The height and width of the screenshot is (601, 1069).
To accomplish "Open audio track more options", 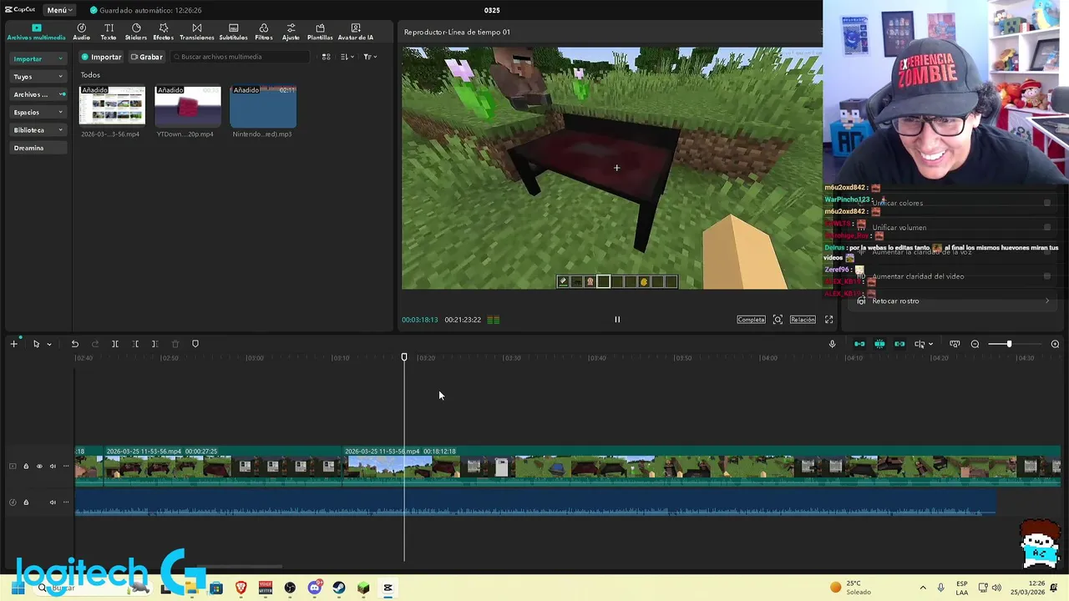I will coord(66,503).
